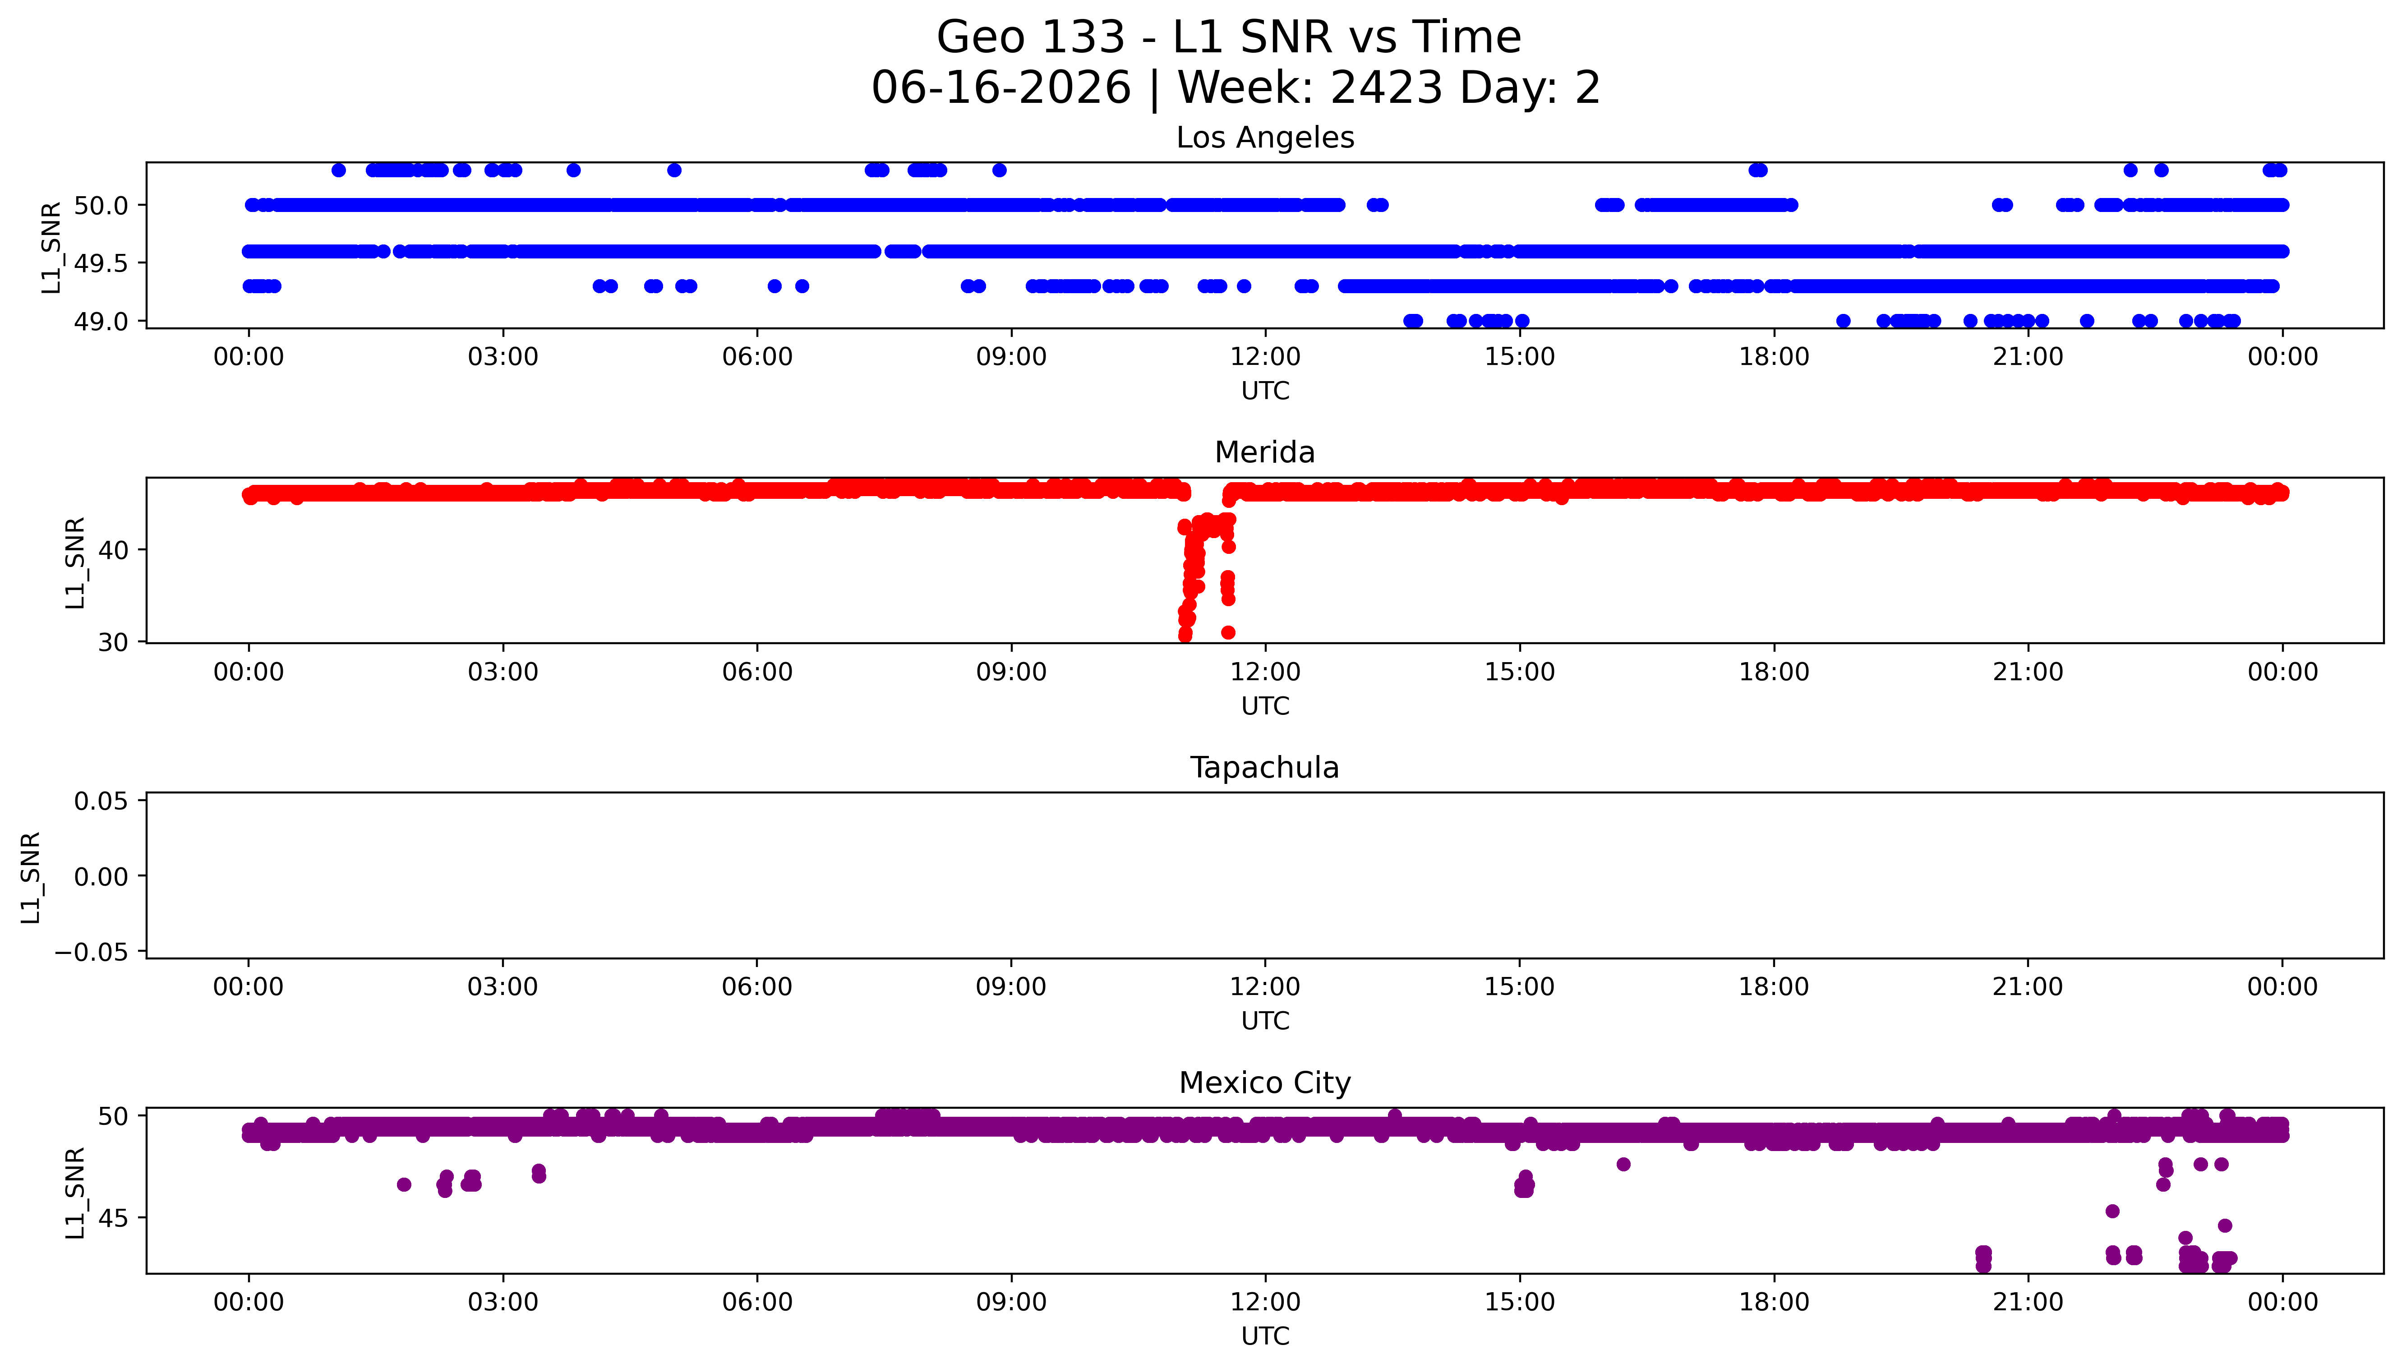
Task: Select the 'Merida' subplot title
Action: pyautogui.click(x=1264, y=453)
